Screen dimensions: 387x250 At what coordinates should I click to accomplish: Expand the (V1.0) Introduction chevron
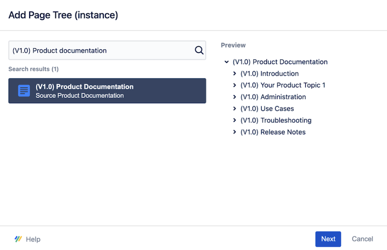click(x=234, y=74)
